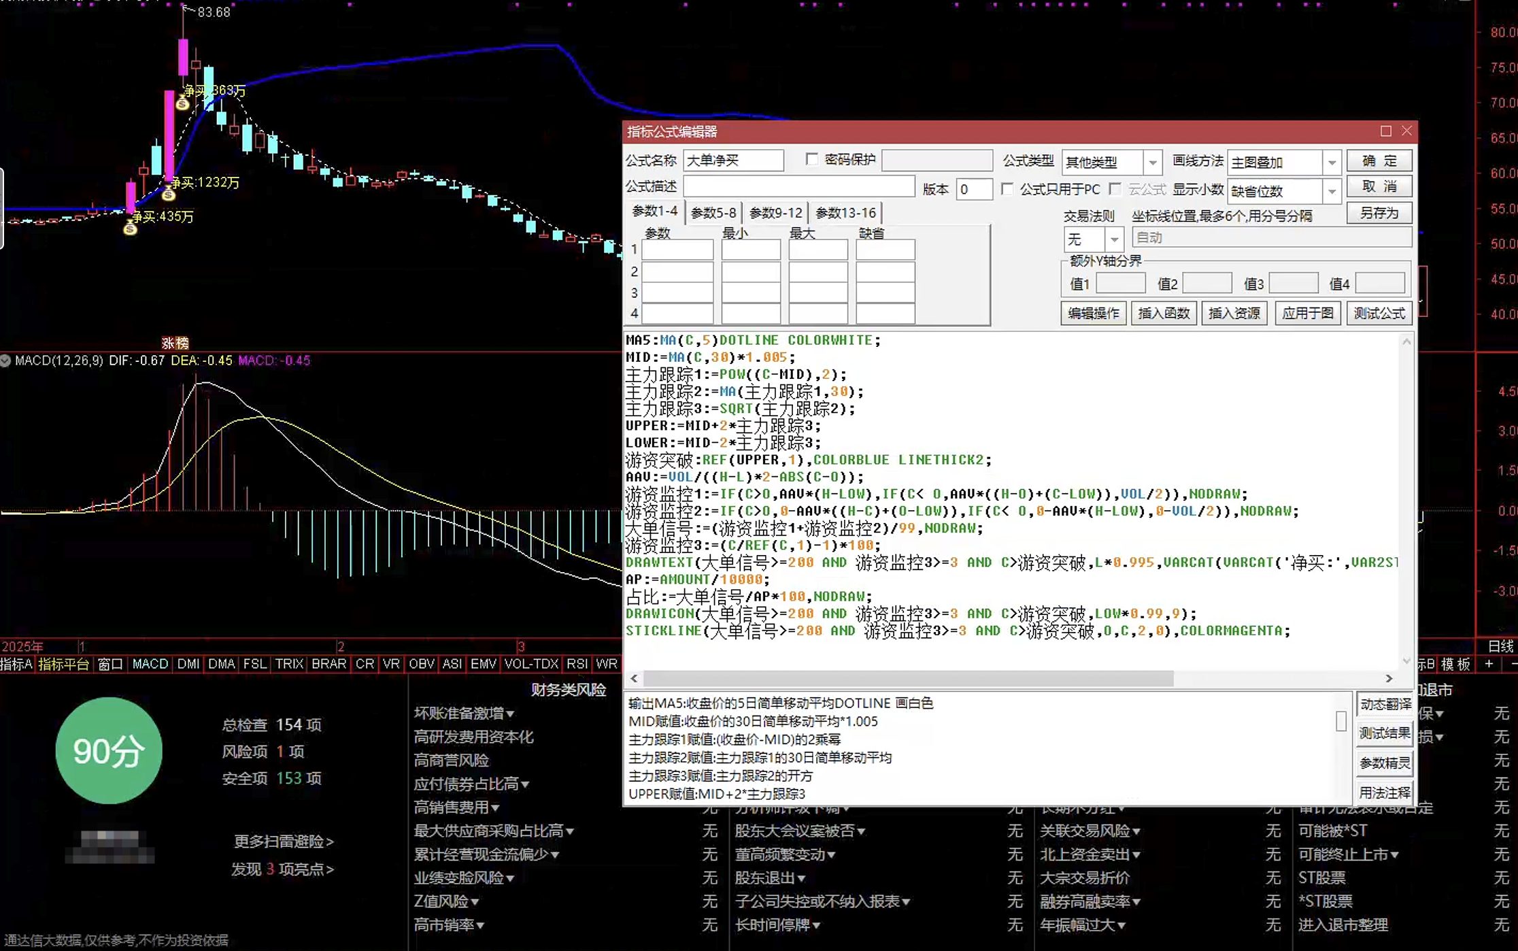The height and width of the screenshot is (951, 1518).
Task: Select the 窗口 tab
Action: point(110,664)
